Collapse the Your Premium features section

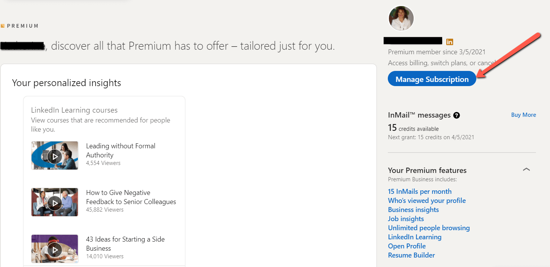(x=526, y=170)
